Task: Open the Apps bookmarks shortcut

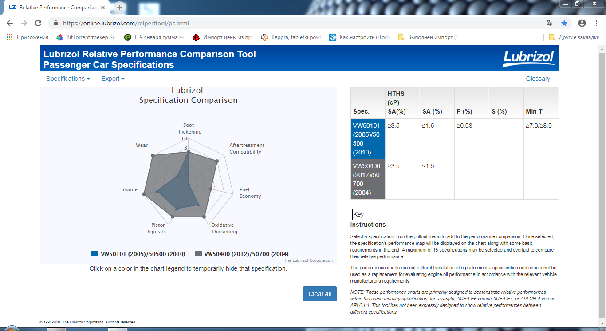Action: click(28, 37)
